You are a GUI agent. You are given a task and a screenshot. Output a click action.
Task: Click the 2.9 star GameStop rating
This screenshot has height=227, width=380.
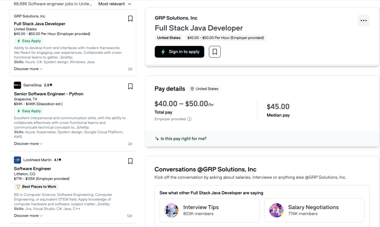click(x=48, y=85)
